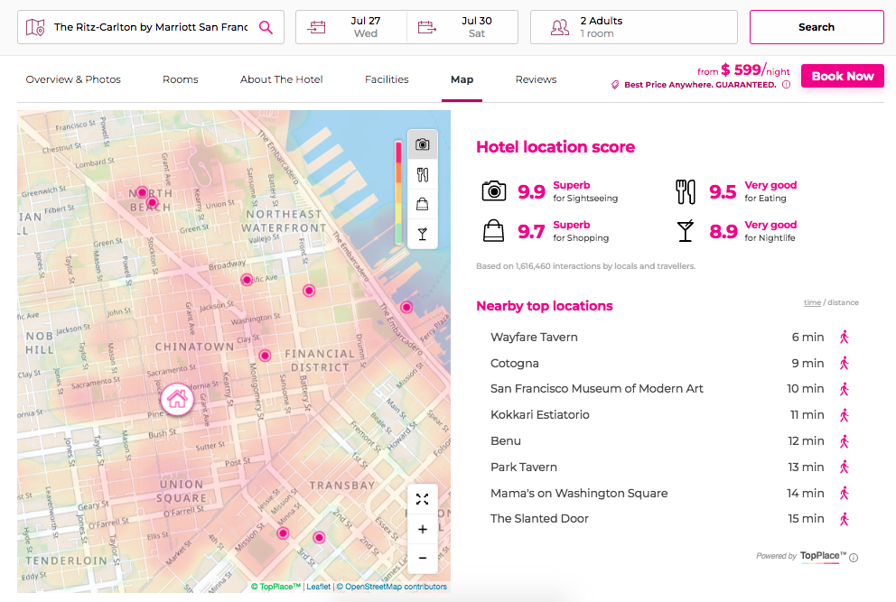Expand the 2 Adults guest selector
896x602 pixels.
633,27
